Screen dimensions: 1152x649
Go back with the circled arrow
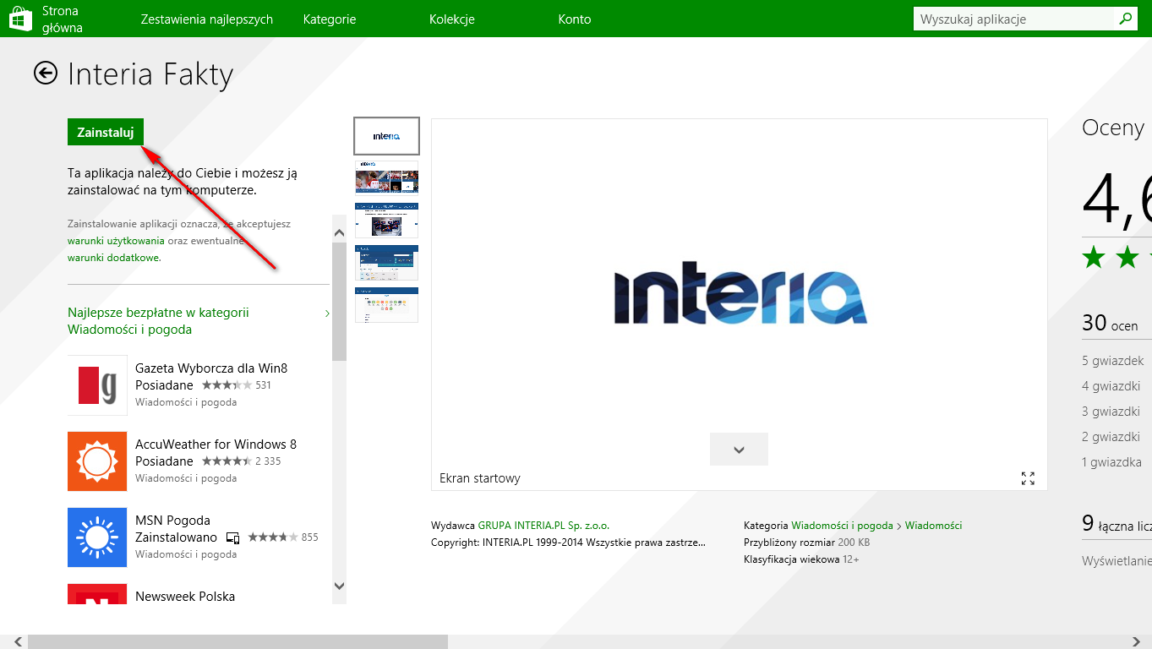[x=46, y=74]
